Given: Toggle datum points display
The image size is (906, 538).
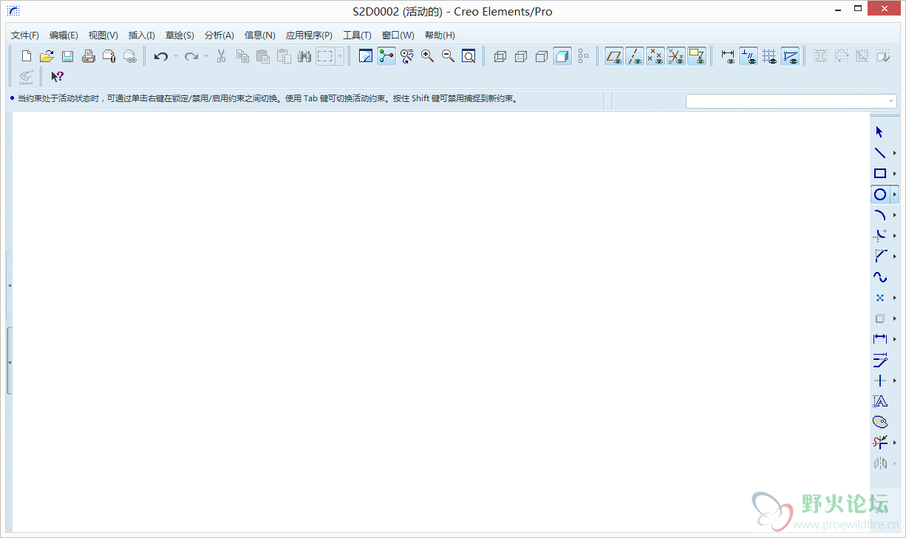Looking at the screenshot, I should 655,56.
